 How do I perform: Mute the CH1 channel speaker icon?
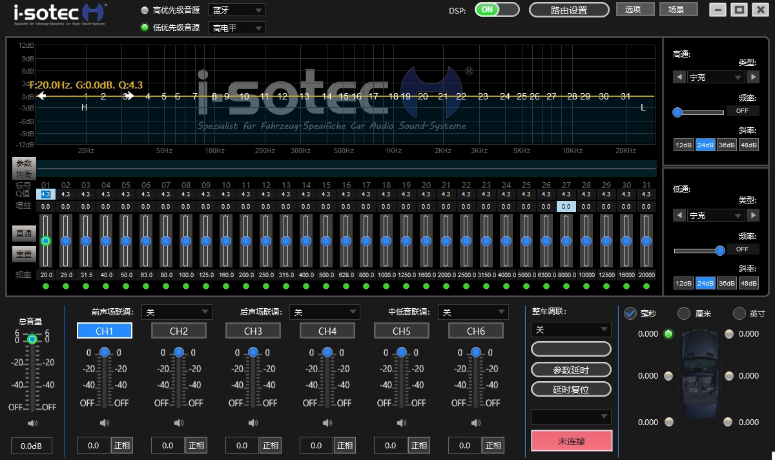(x=105, y=423)
